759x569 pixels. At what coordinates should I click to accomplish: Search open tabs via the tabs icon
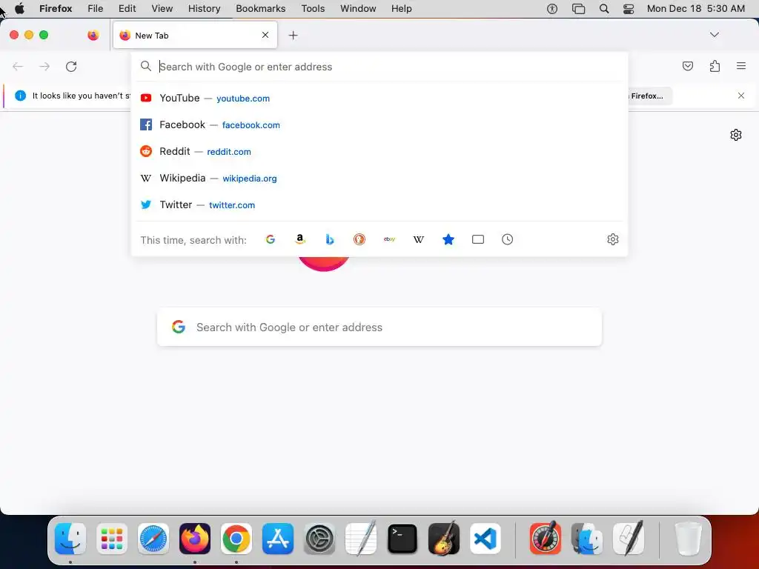[x=478, y=239]
